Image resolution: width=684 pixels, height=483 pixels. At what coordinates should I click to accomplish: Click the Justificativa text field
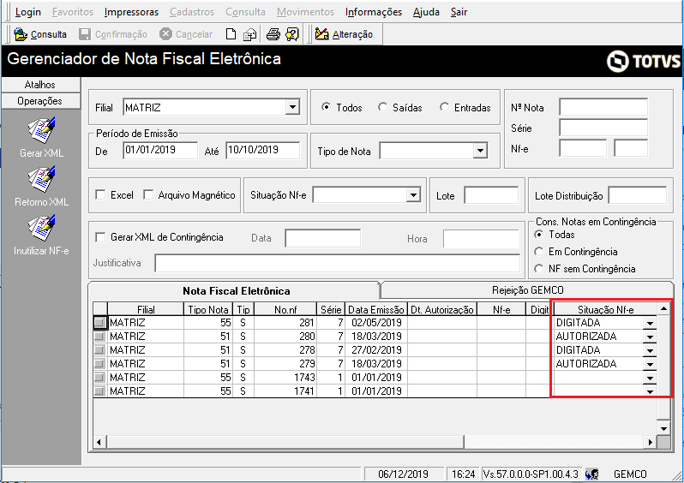tap(337, 263)
